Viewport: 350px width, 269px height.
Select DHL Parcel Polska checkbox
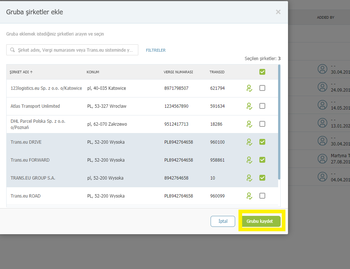tap(262, 124)
